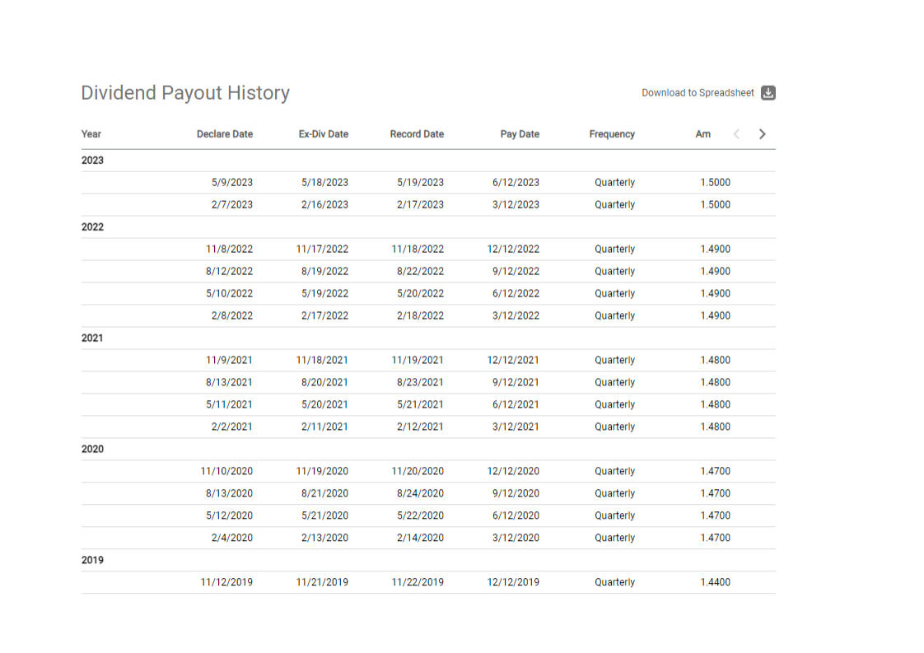Click ex-div date 5/19/2022

pyautogui.click(x=324, y=293)
